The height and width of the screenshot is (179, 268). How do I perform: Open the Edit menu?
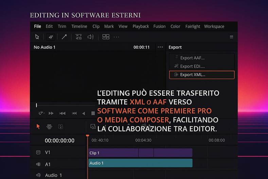click(x=49, y=27)
